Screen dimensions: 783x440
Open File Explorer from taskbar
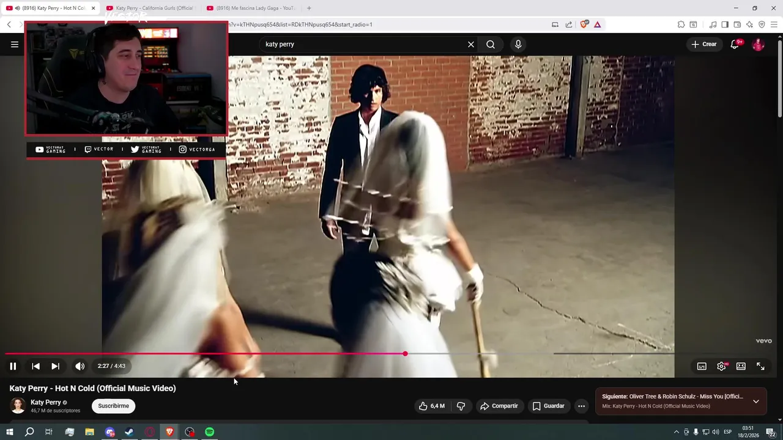pyautogui.click(x=89, y=432)
